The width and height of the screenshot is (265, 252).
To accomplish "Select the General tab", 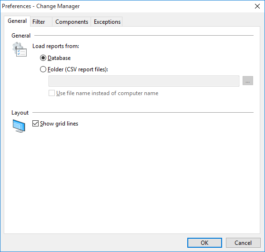I will 17,21.
